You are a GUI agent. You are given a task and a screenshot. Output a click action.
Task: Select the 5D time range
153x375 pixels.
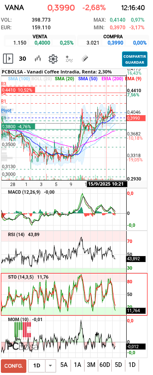point(118,365)
